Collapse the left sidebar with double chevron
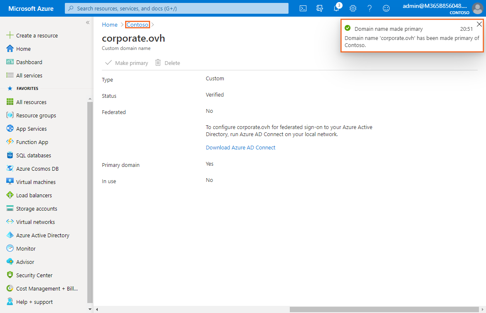Image resolution: width=486 pixels, height=313 pixels. pyautogui.click(x=88, y=22)
